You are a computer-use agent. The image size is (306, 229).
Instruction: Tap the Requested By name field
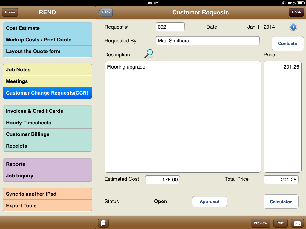pos(207,41)
